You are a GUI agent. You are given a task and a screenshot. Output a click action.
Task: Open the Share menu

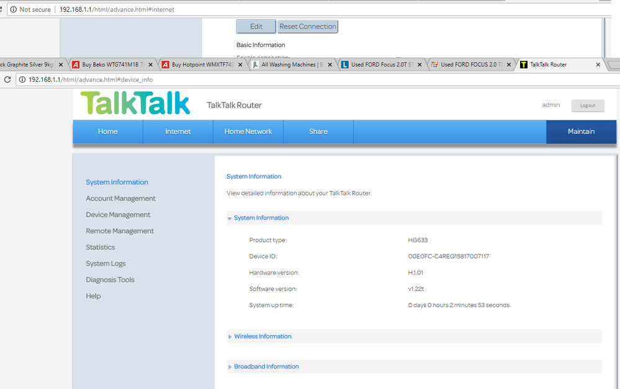coord(318,132)
